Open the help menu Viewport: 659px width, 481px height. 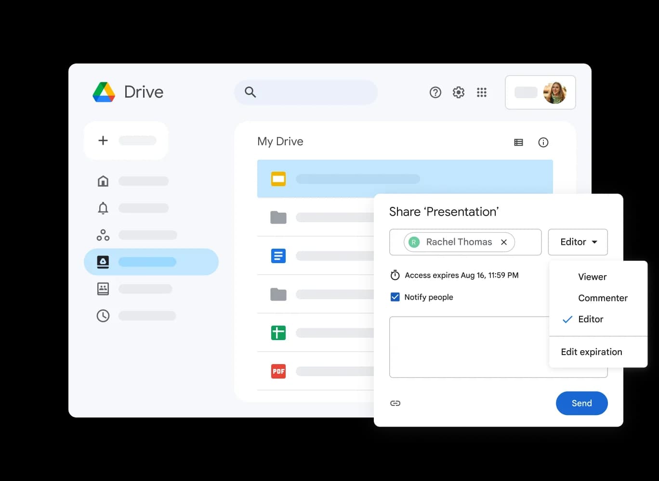point(435,92)
